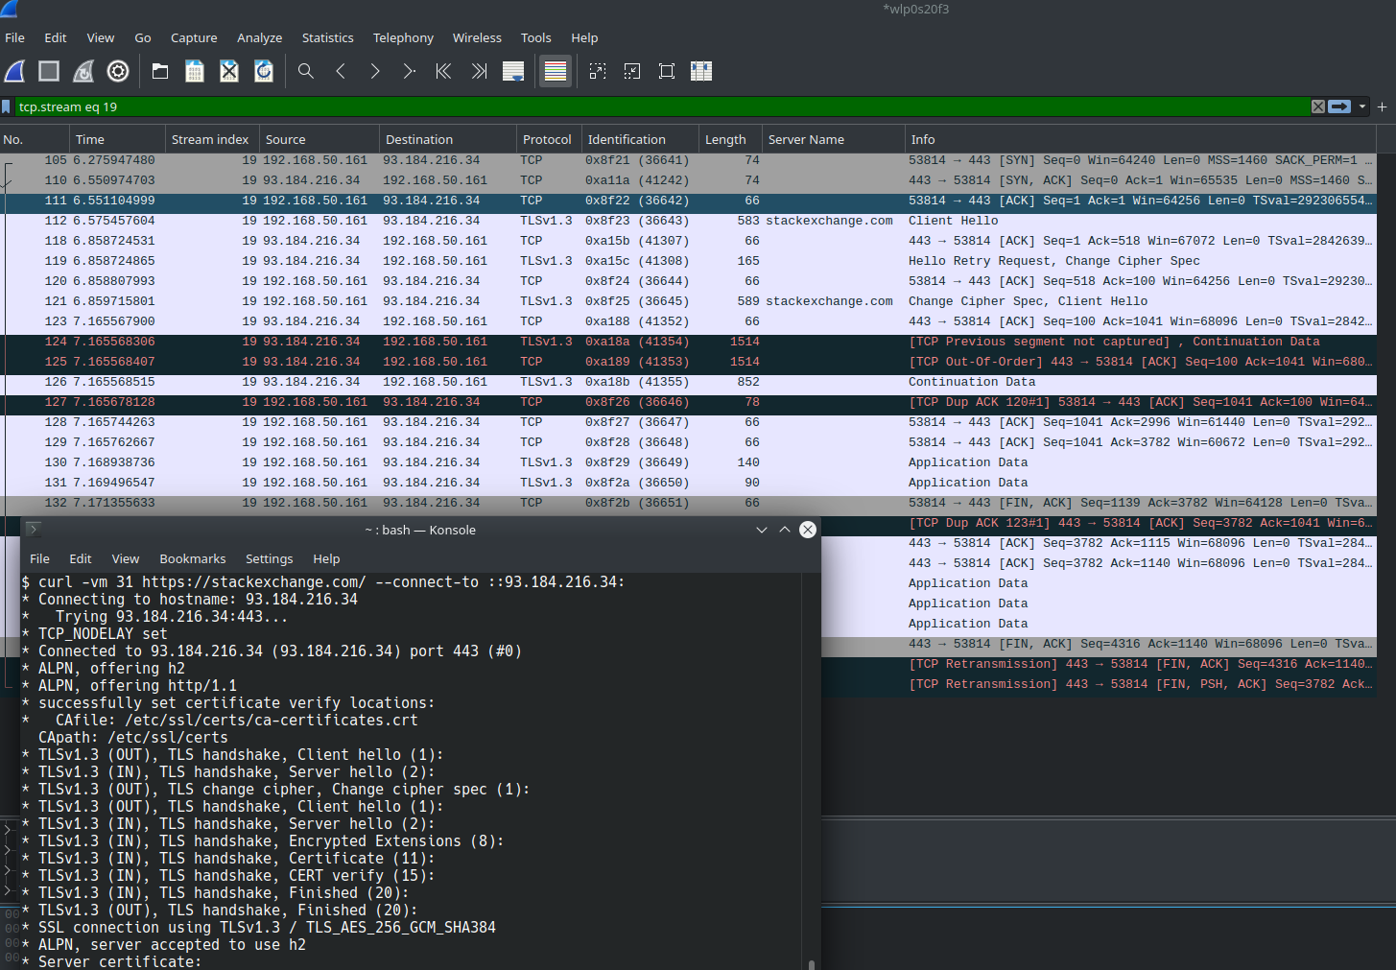Sort packets by No. column
Viewport: 1396px width, 970px height.
[x=35, y=139]
